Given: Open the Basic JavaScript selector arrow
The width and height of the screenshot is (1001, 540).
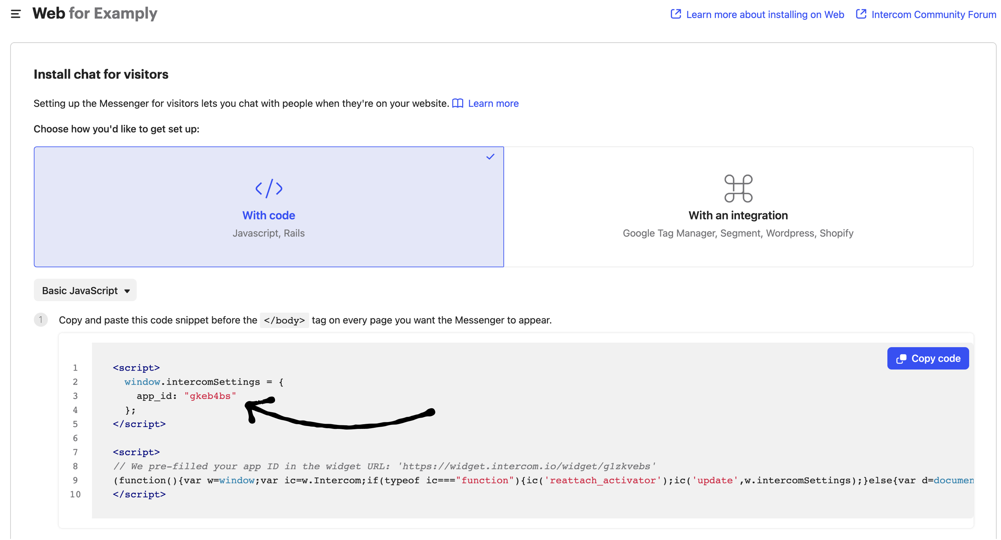Looking at the screenshot, I should click(x=128, y=290).
